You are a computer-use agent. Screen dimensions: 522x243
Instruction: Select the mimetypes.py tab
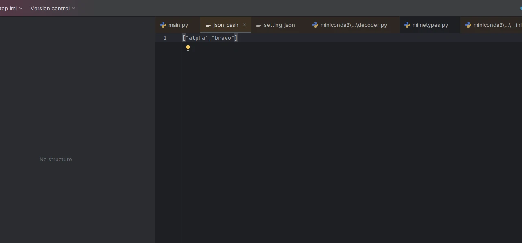(x=430, y=25)
